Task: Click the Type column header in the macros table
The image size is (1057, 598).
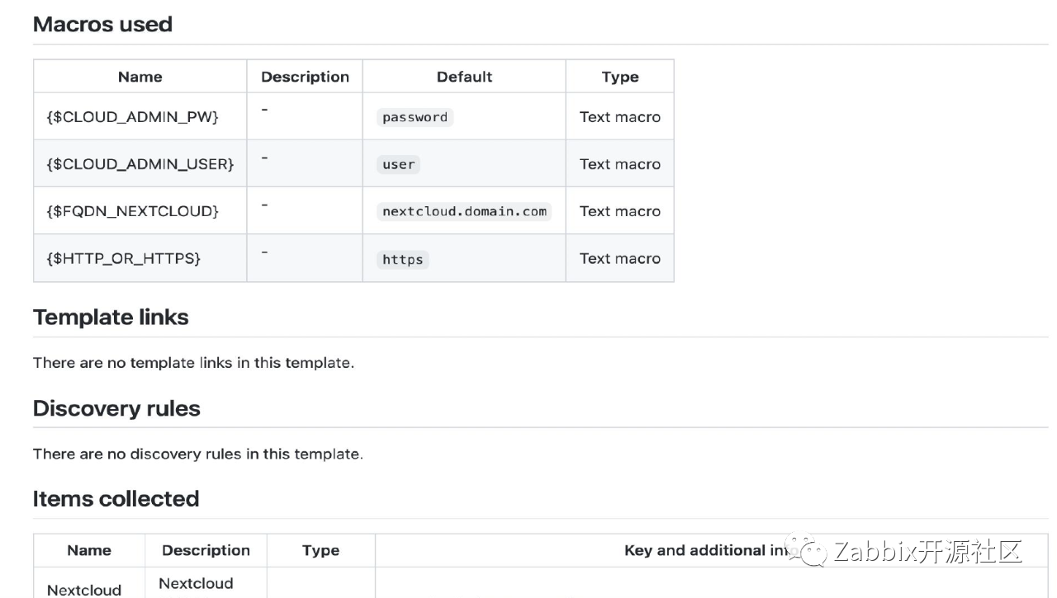Action: (x=620, y=77)
